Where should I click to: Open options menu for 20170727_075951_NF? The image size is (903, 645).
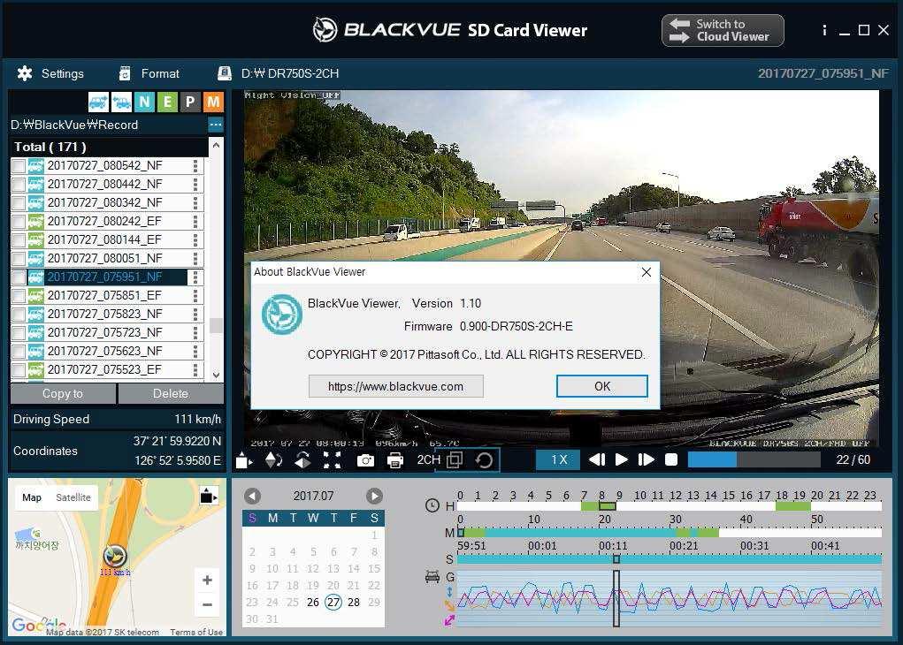pos(195,277)
